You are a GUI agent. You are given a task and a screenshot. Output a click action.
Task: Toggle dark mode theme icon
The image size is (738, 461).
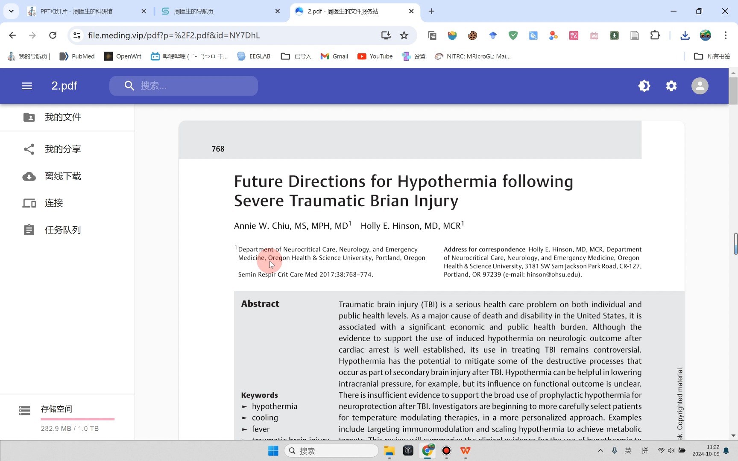(644, 86)
